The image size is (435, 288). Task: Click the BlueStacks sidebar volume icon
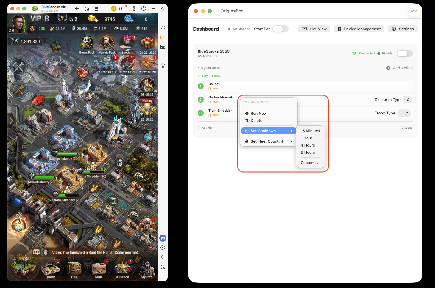pyautogui.click(x=163, y=28)
